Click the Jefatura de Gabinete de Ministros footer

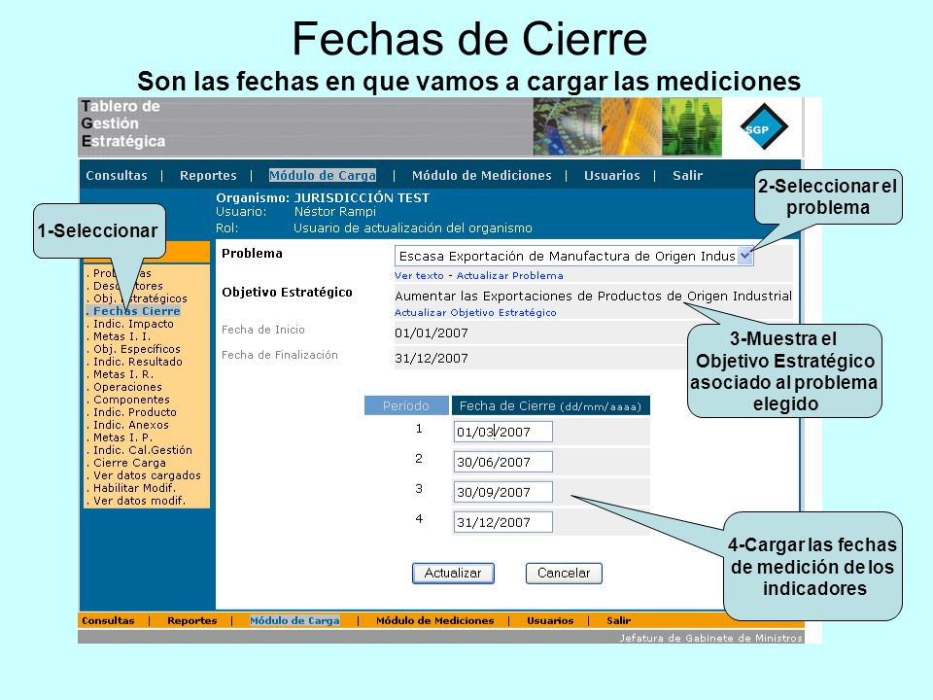(x=711, y=638)
